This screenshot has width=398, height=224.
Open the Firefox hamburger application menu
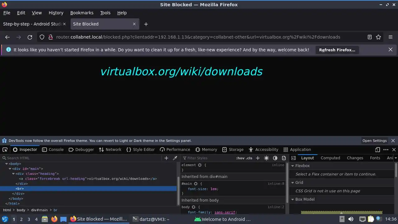click(391, 37)
